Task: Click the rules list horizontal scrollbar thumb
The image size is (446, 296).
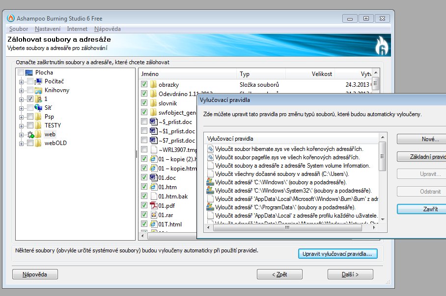Action: pos(287,227)
